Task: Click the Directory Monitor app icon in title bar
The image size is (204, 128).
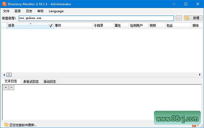Action: click(x=4, y=4)
